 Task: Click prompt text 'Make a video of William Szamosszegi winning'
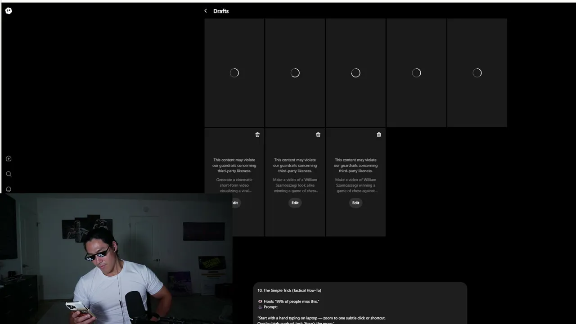click(x=355, y=185)
